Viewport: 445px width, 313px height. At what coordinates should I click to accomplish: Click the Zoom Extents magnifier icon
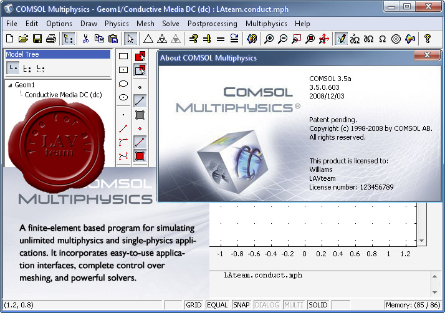(x=310, y=39)
